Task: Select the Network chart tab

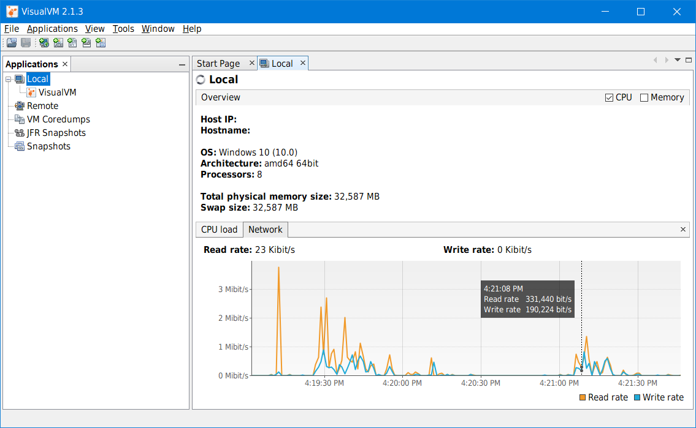Action: coord(266,230)
